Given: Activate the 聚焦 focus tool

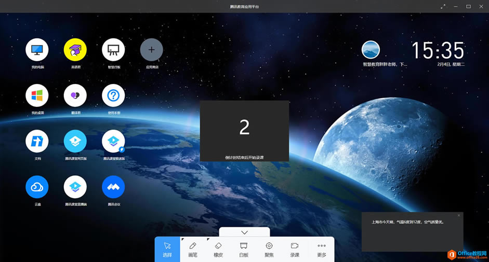Looking at the screenshot, I should click(269, 250).
